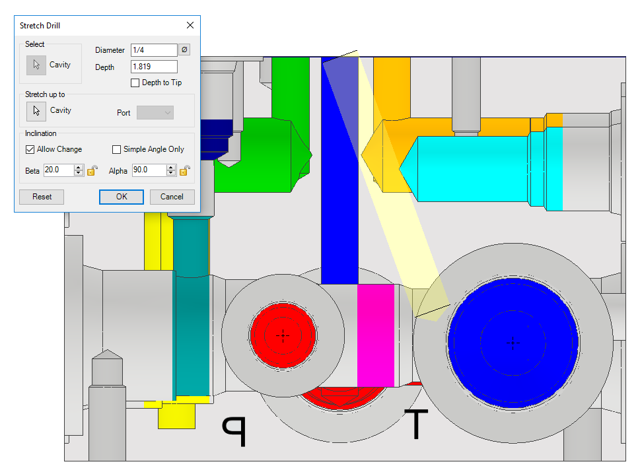Click the Diameter input field
The image size is (640, 476).
(x=154, y=50)
